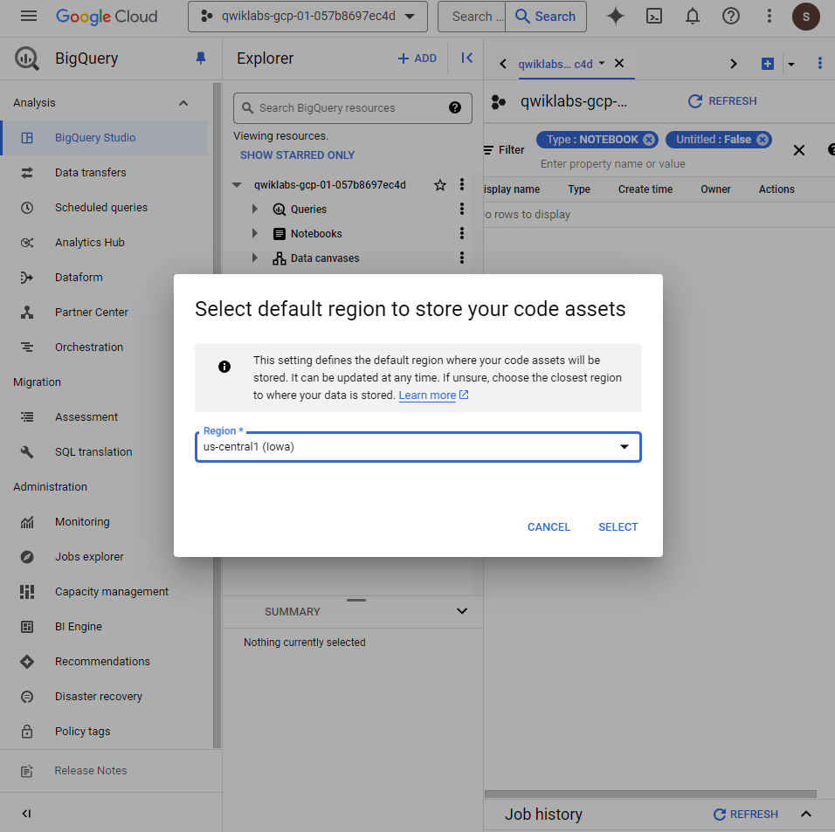The width and height of the screenshot is (835, 832).
Task: Open the new tab options dropdown arrow
Action: coord(790,65)
